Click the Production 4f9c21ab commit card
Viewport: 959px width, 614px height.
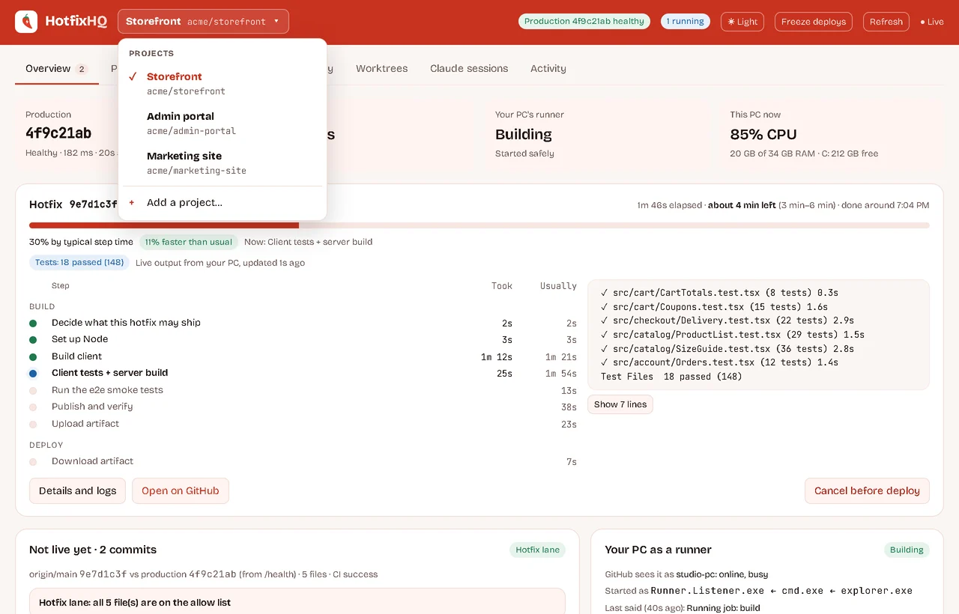click(67, 134)
